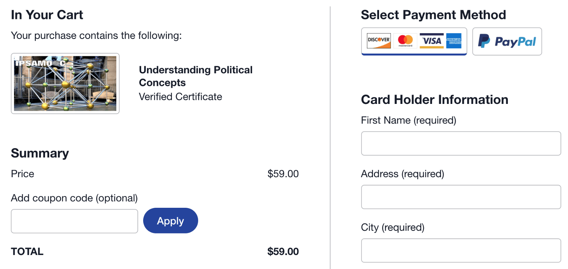Click the Understanding Political Concepts title

(x=196, y=76)
